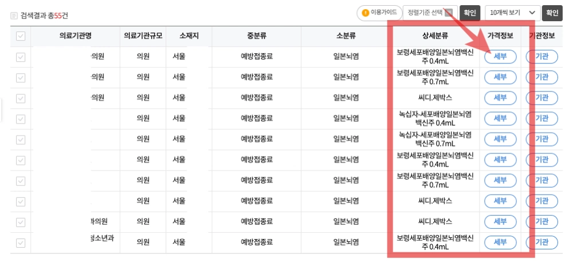
Task: Open 기관 info for 녹십자 0.7mL row
Action: click(x=542, y=139)
